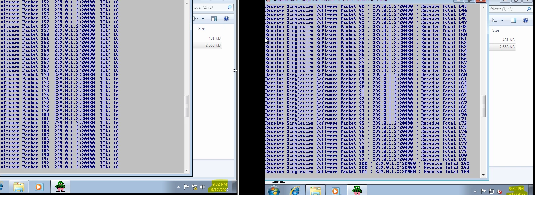Viewport: 535px width, 197px height.
Task: Select Multicast tester app in left taskbar
Action: tap(60, 187)
